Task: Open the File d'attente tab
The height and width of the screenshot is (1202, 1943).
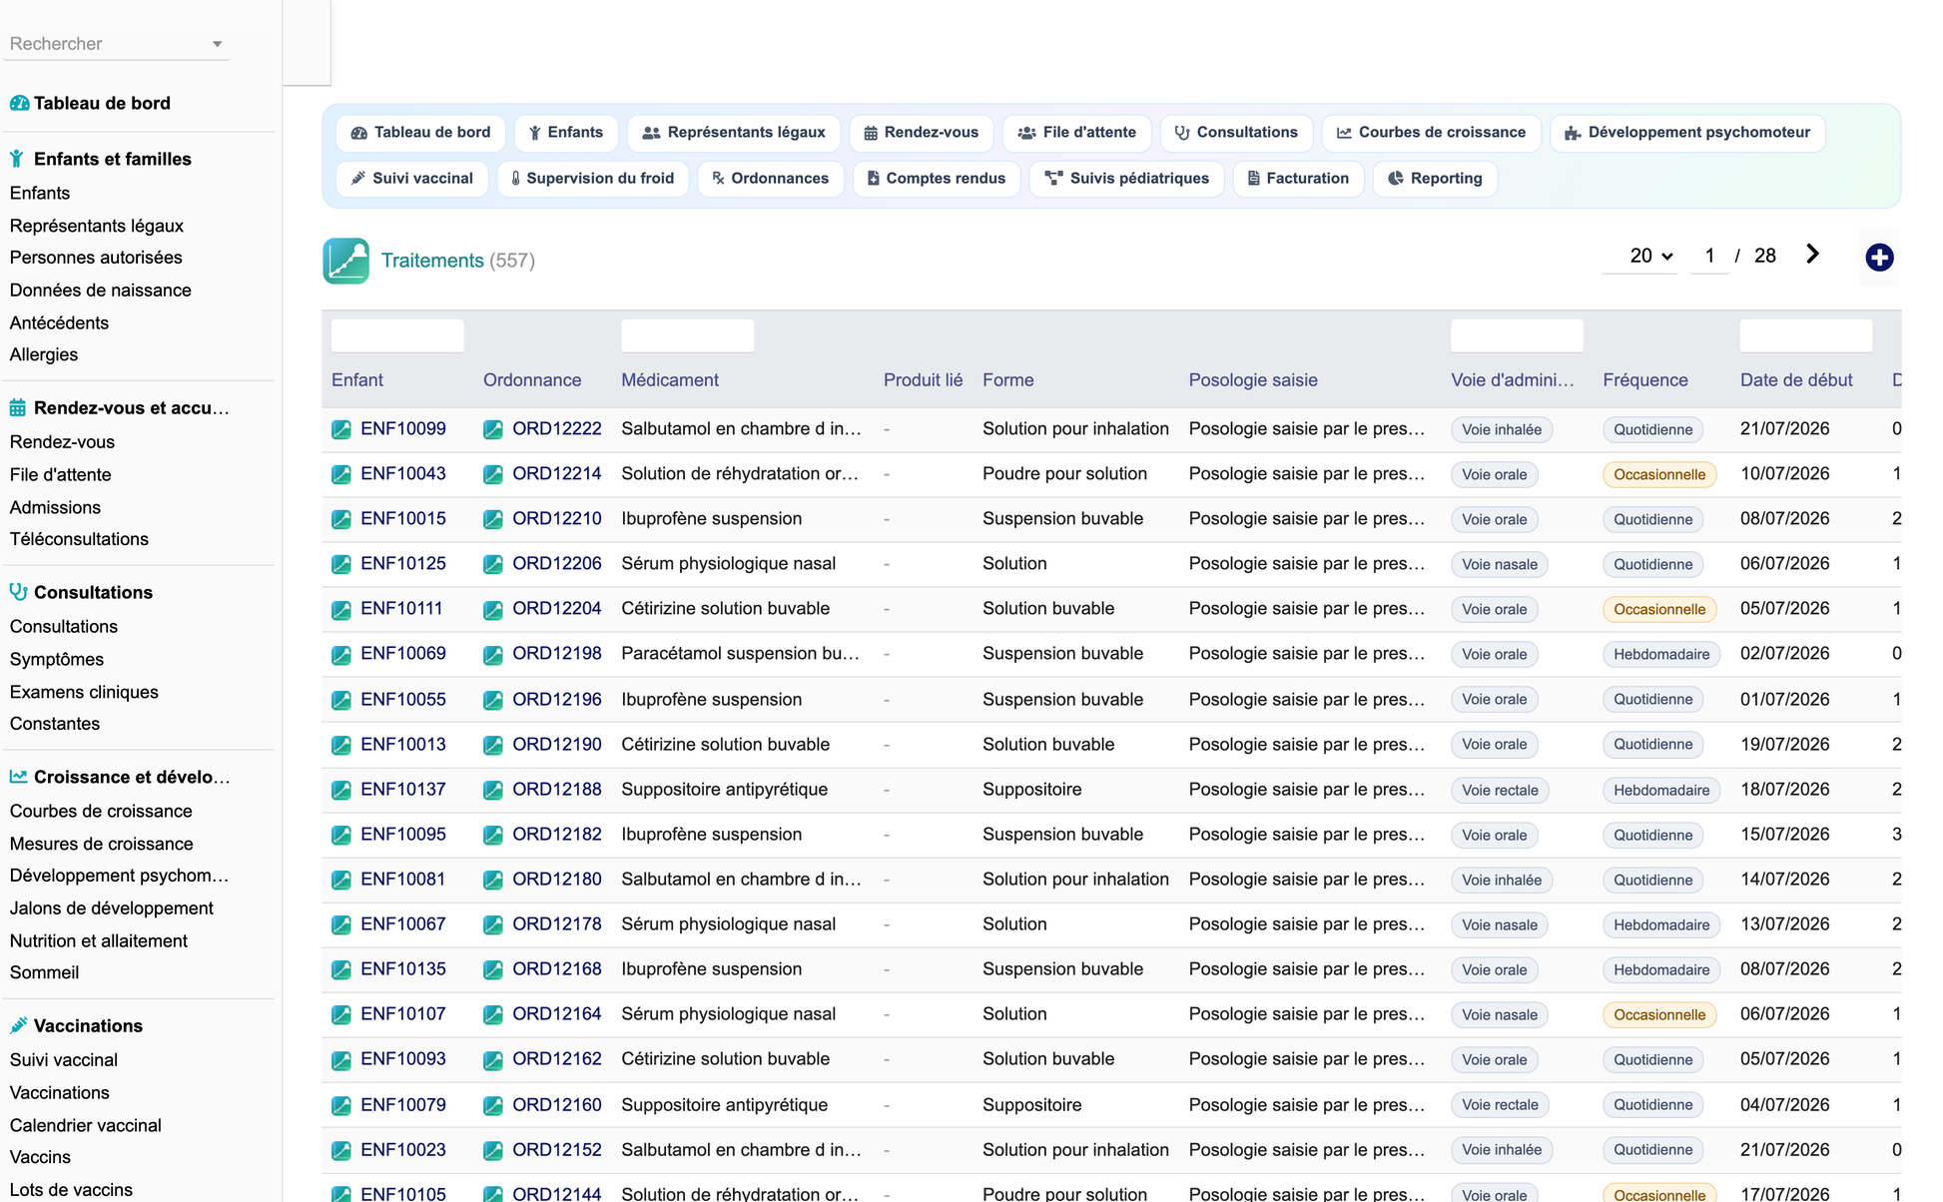Action: [1076, 132]
